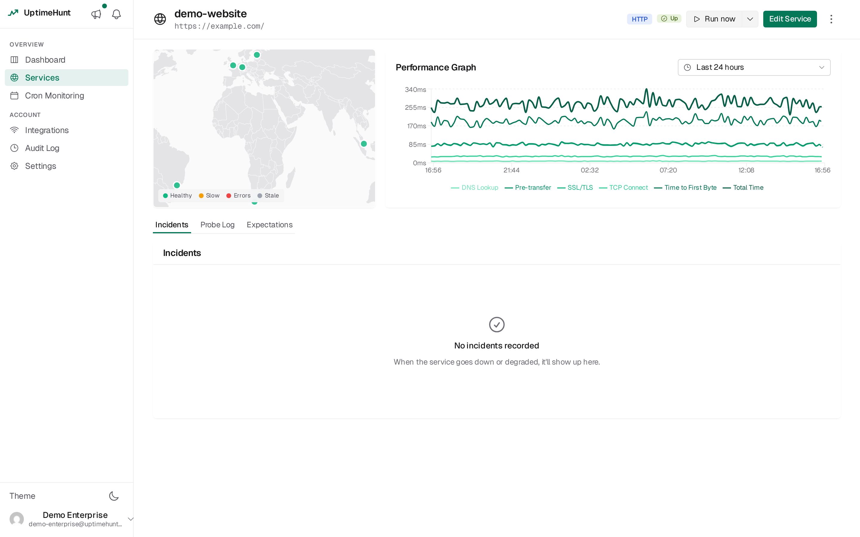860x537 pixels.
Task: Click the demo-website title
Action: coord(211,13)
